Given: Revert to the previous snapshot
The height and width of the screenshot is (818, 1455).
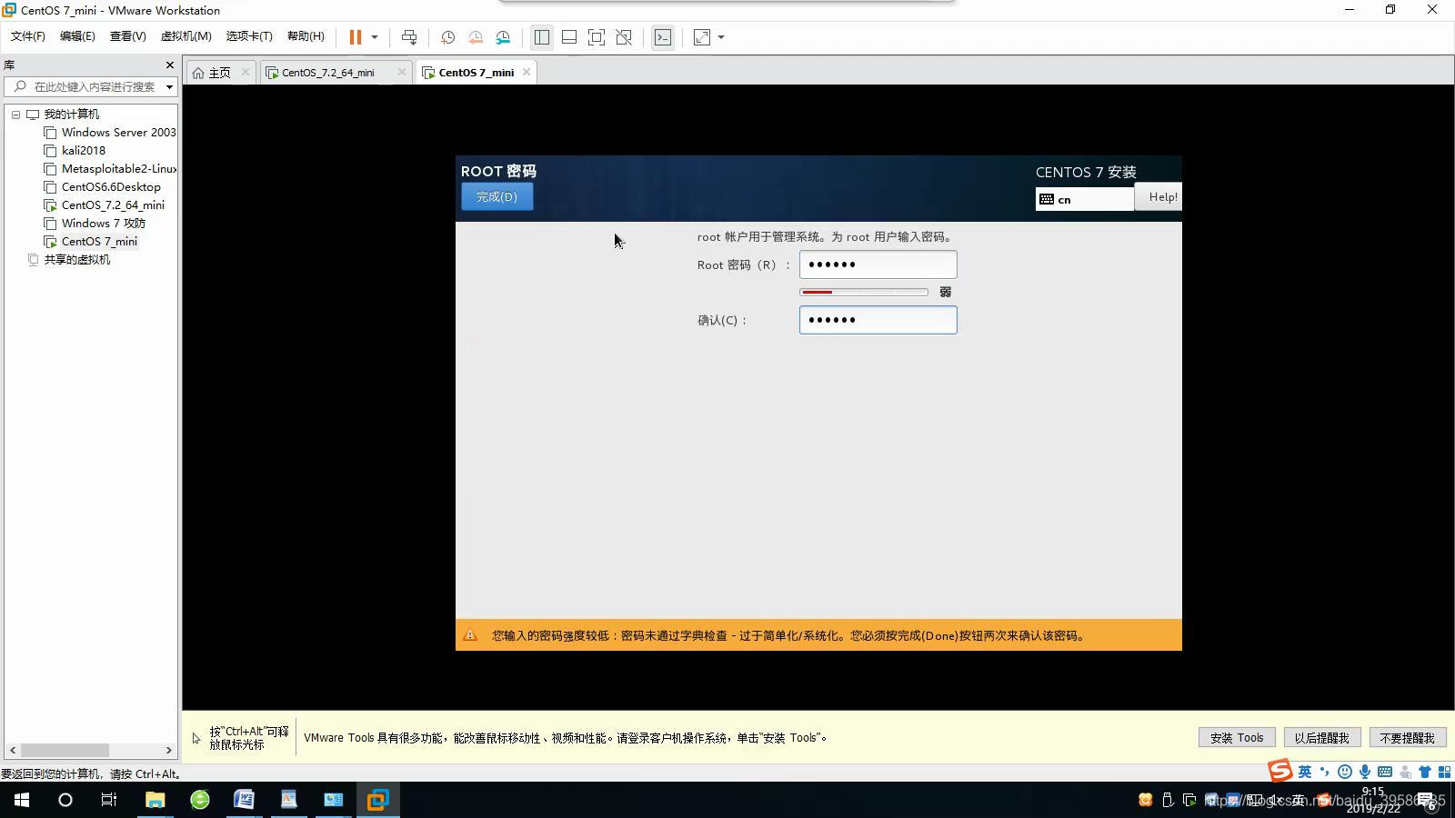Looking at the screenshot, I should (476, 37).
